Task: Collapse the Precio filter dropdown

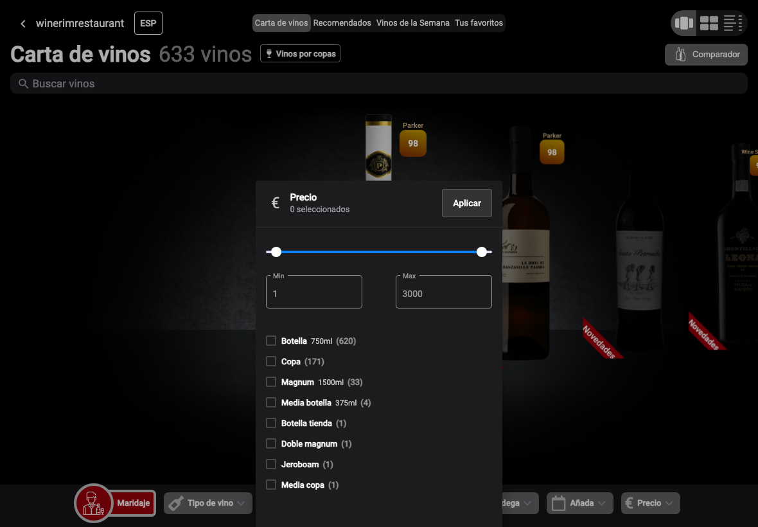Action: pyautogui.click(x=650, y=503)
